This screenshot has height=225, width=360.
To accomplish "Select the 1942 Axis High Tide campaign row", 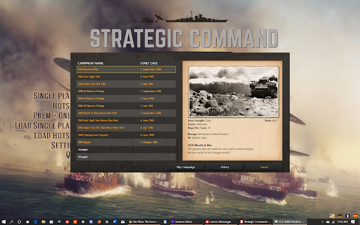I will coord(126,76).
